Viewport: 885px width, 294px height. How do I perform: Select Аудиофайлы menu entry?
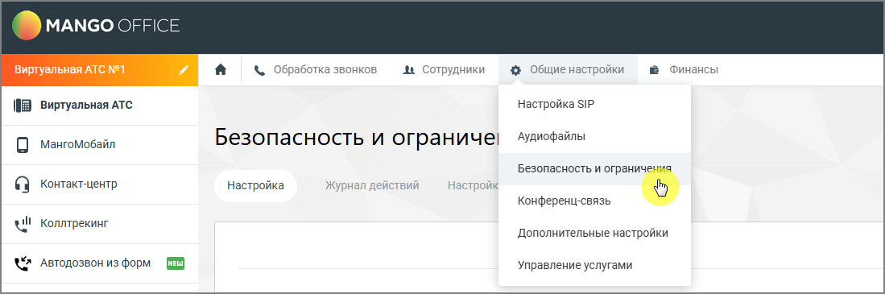click(594, 137)
